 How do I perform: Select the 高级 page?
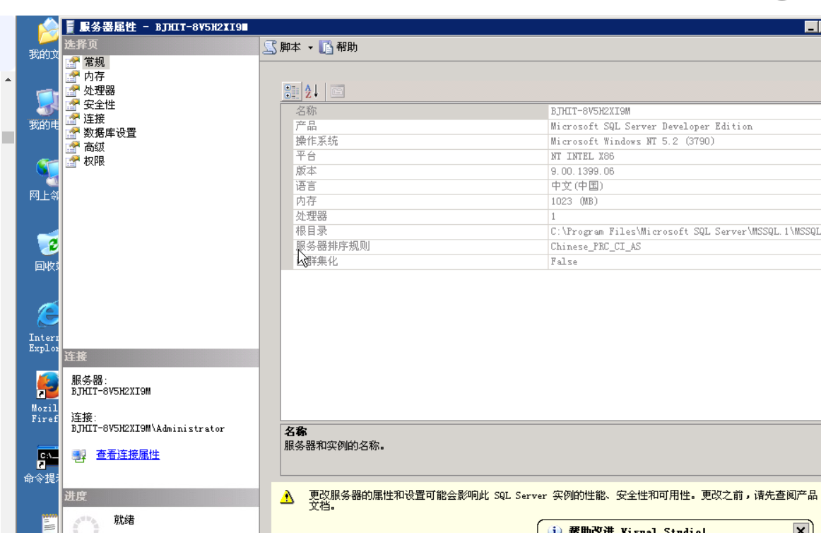point(94,147)
